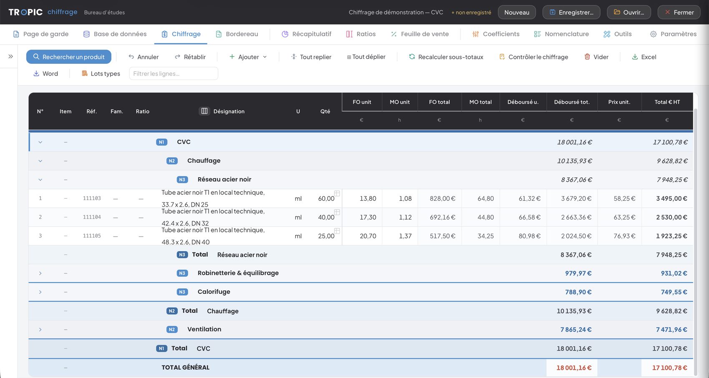Screen dimensions: 709x378
Task: Open the Récapitulatif tab
Action: [307, 34]
